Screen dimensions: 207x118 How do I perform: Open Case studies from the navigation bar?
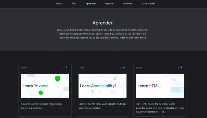click(x=148, y=4)
